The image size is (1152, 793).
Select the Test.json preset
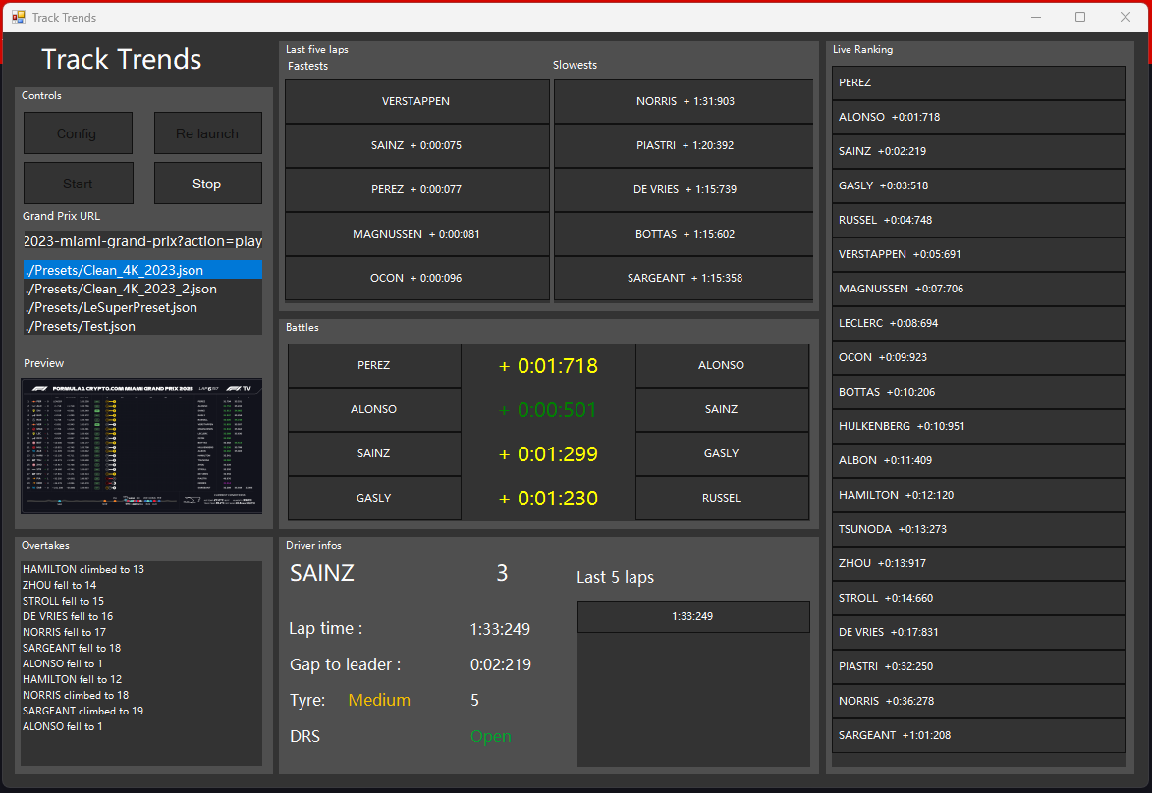click(x=82, y=326)
